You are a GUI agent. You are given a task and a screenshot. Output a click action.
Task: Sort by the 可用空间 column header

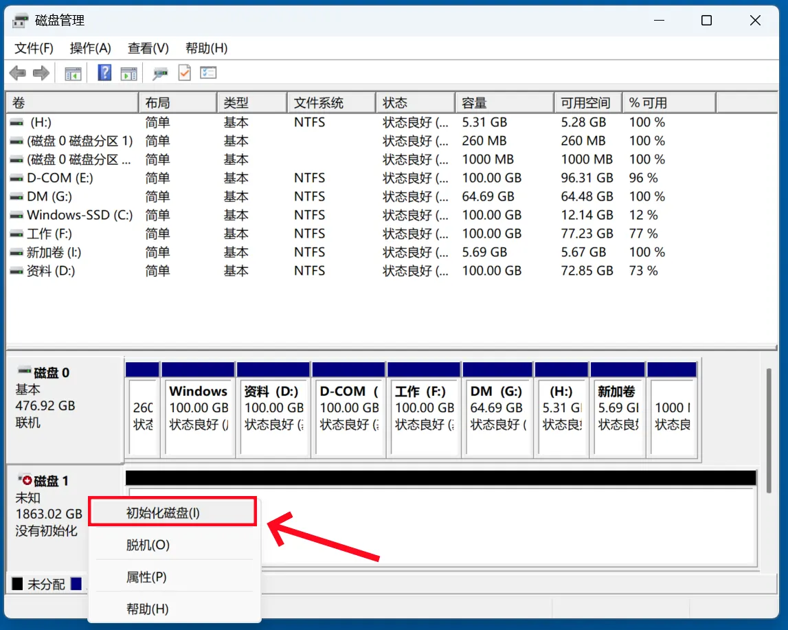[588, 103]
